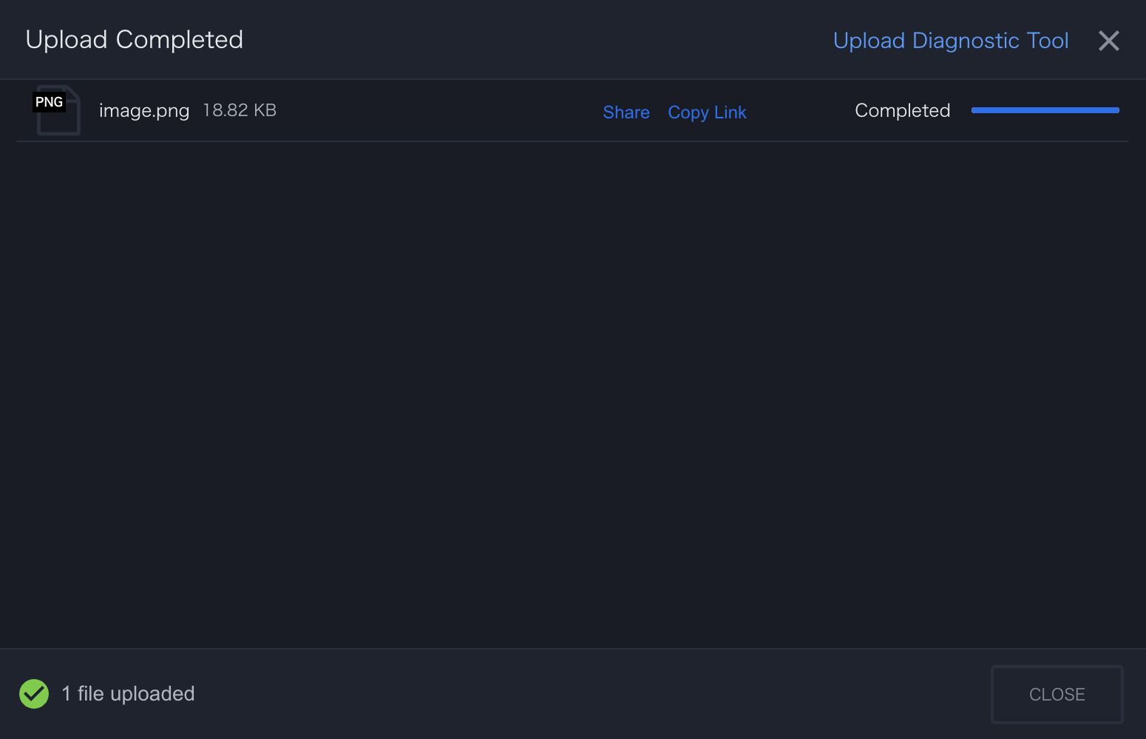Image resolution: width=1146 pixels, height=739 pixels.
Task: Open the Upload Diagnostic Tool
Action: click(951, 41)
